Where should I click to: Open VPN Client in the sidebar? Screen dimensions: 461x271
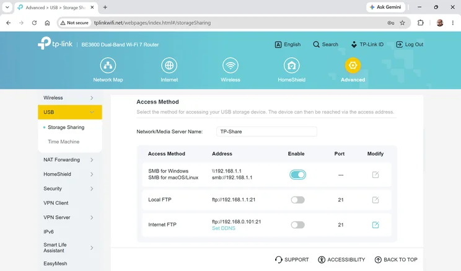click(x=56, y=203)
